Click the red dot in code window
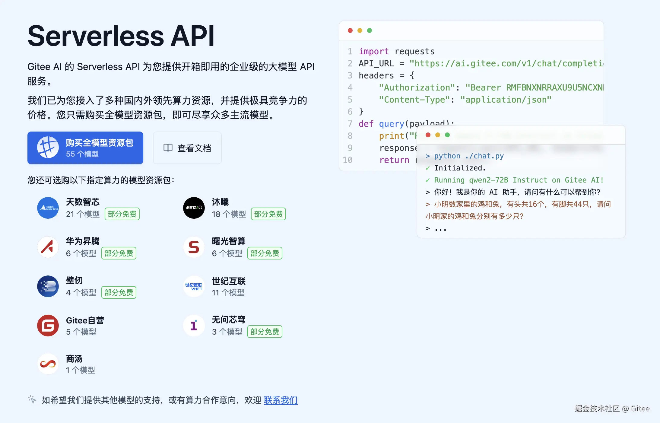The height and width of the screenshot is (423, 660). (x=350, y=30)
